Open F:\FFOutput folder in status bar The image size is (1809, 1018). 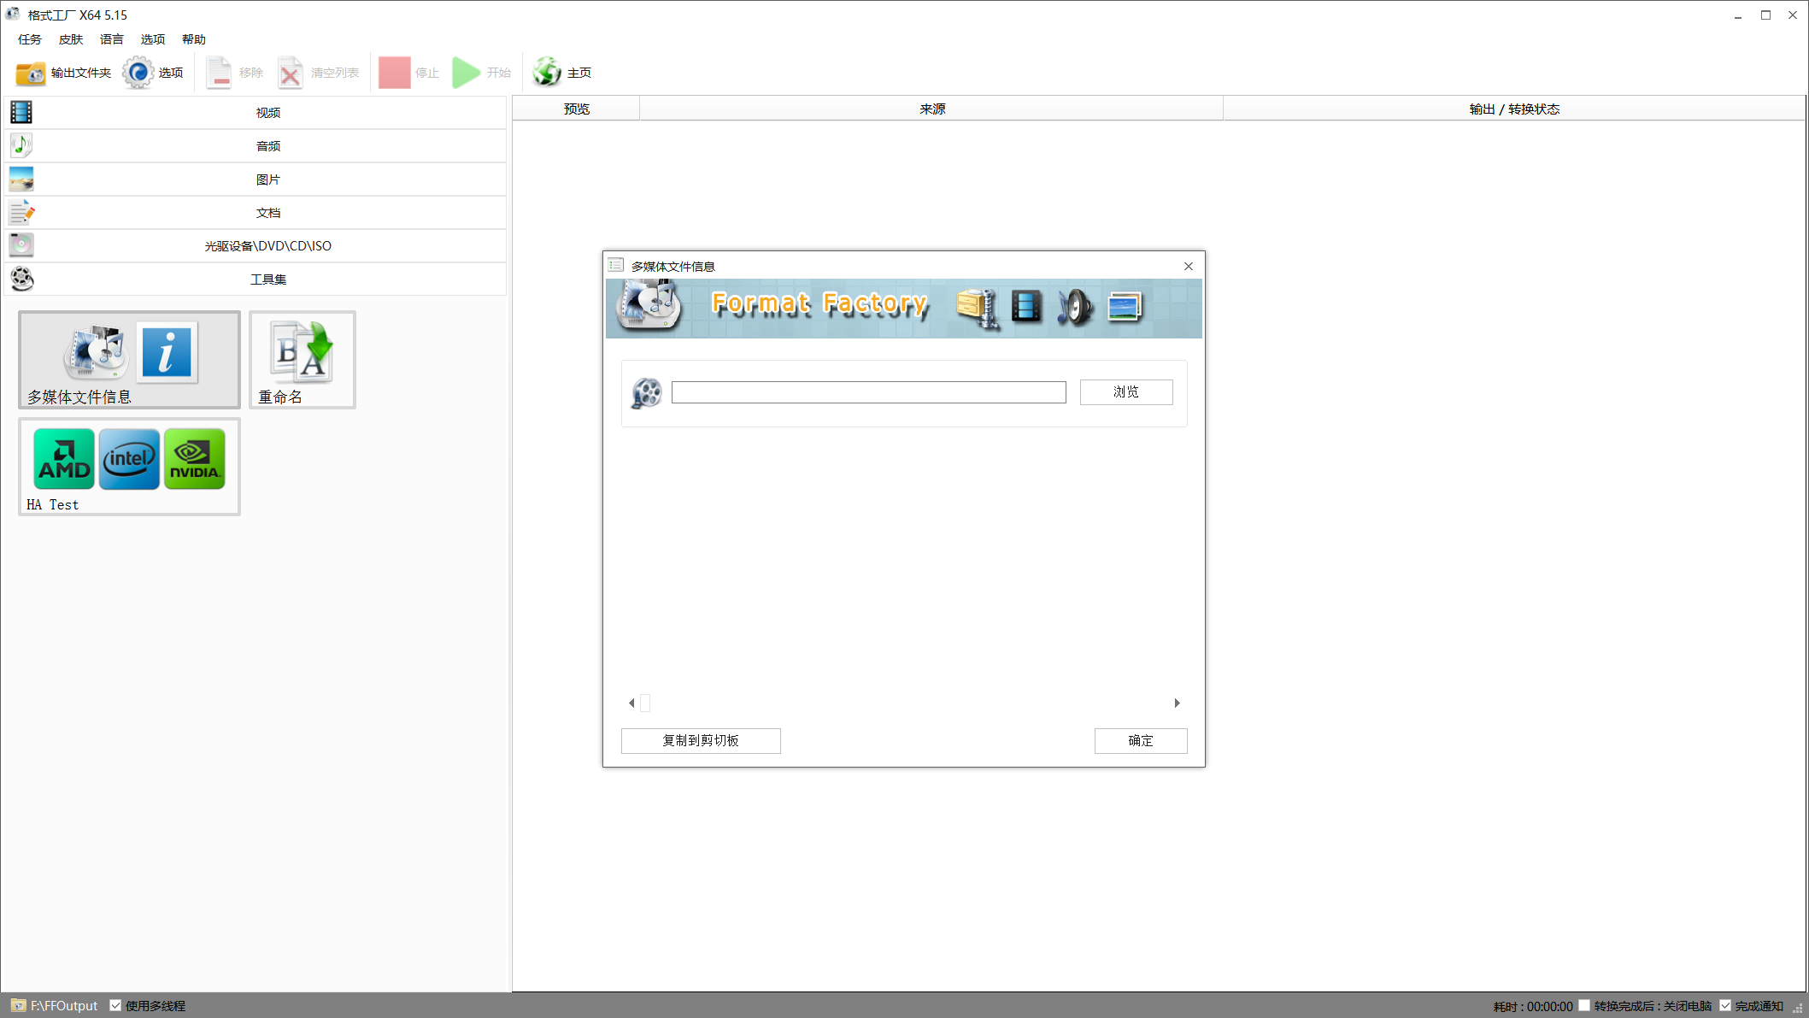(55, 1006)
